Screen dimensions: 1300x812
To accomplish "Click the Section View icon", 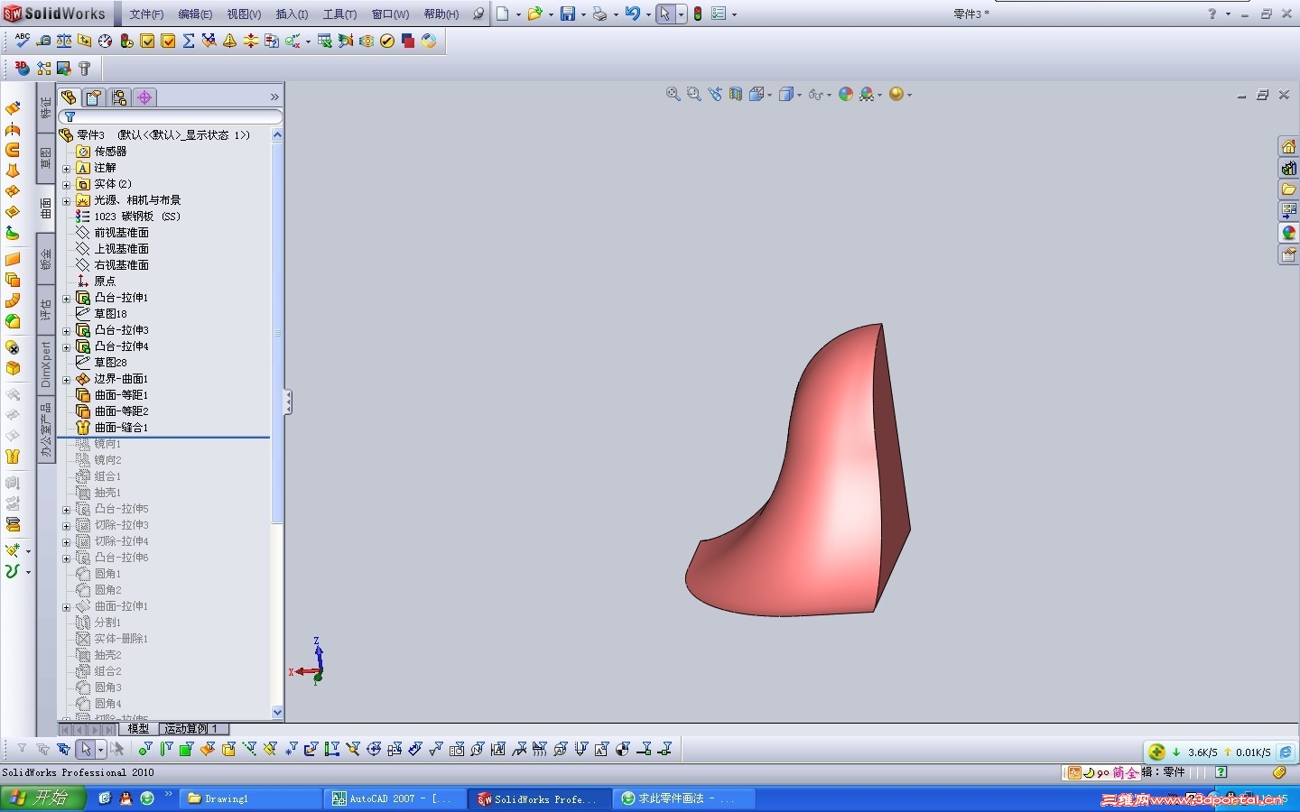I will pyautogui.click(x=736, y=94).
